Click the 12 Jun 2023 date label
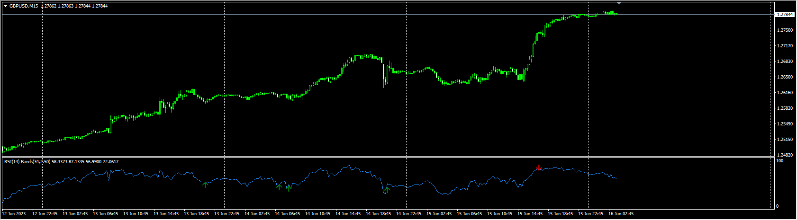Viewport: 797px width, 220px height. pyautogui.click(x=15, y=214)
